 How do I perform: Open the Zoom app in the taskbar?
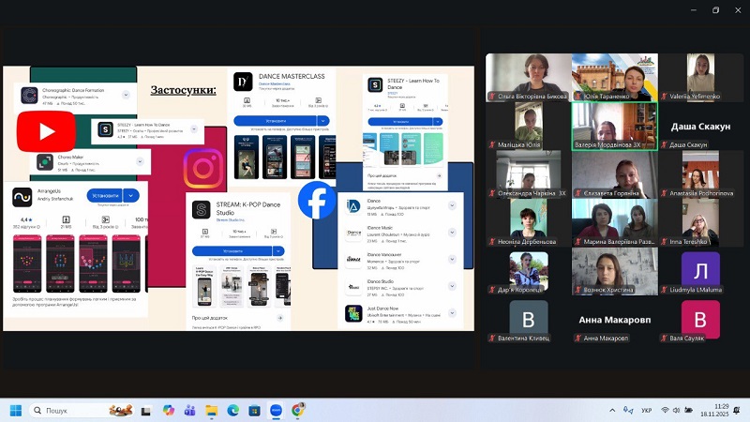click(276, 410)
